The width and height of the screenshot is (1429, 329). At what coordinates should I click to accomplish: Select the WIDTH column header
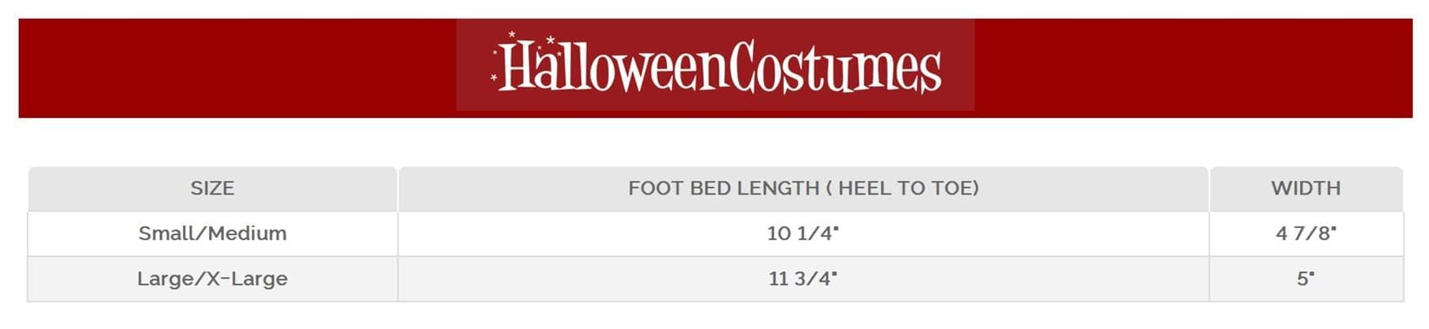pyautogui.click(x=1305, y=188)
